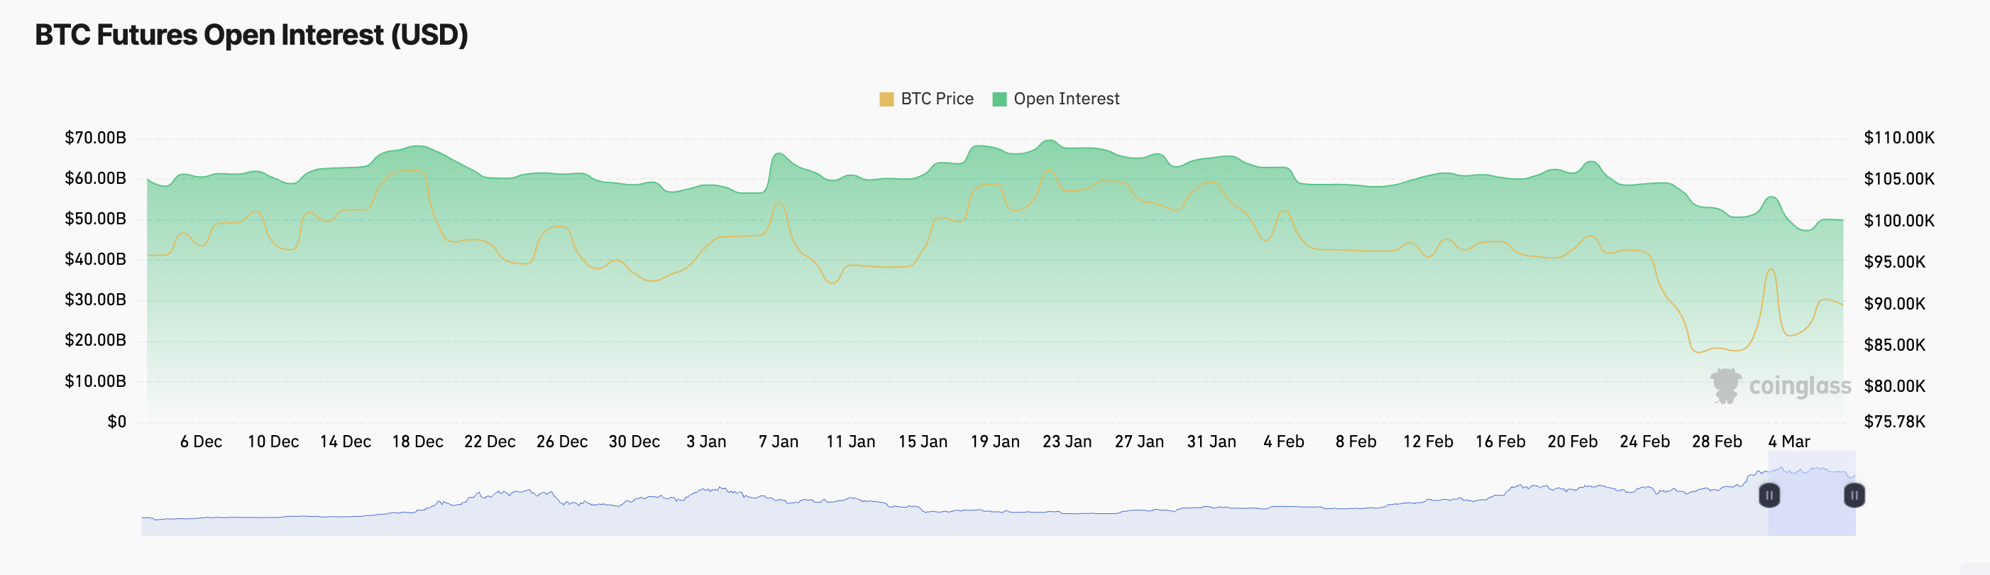Click the $70.00B left axis label
This screenshot has width=1990, height=575.
tap(95, 138)
